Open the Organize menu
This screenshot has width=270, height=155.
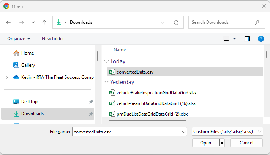click(x=19, y=39)
